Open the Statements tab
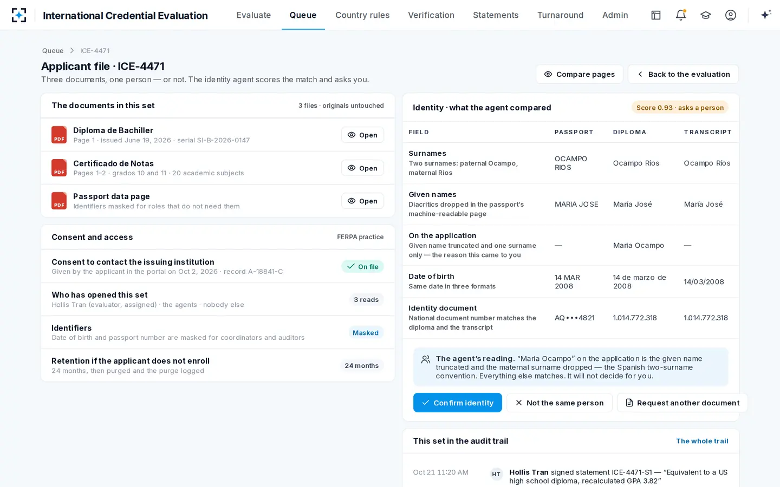Screen dimensions: 780x487 496,15
